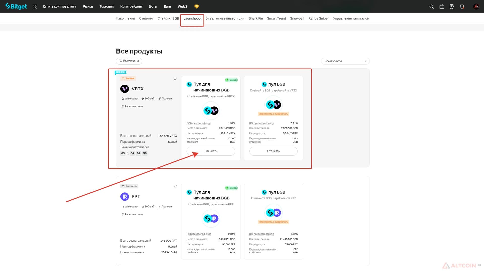484x271 pixels.
Task: Expand the 'Все проекты' dropdown
Action: pyautogui.click(x=345, y=61)
